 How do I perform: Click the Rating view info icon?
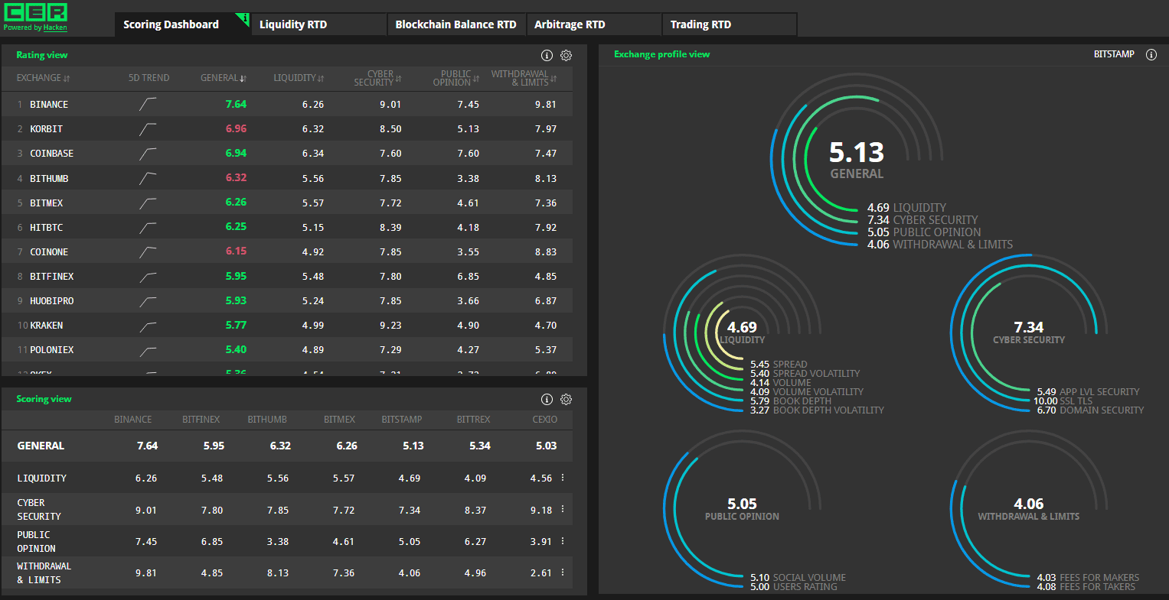click(547, 55)
